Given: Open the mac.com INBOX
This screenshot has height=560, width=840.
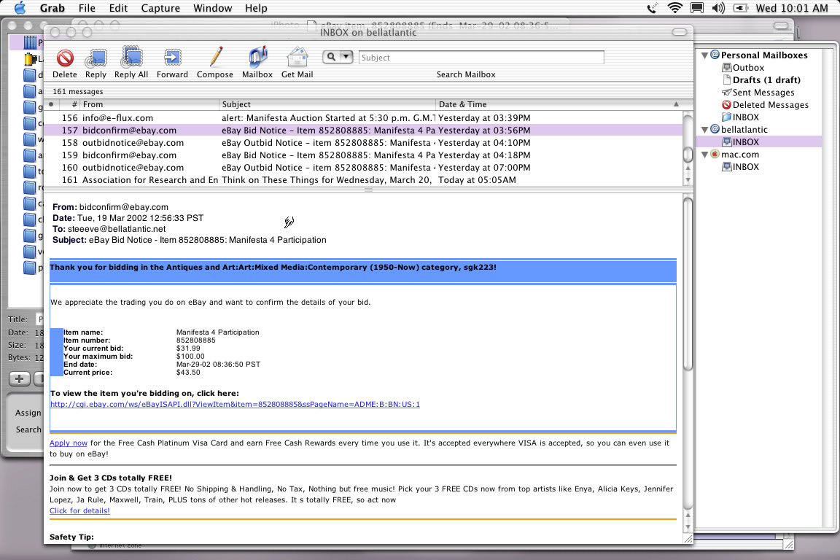Looking at the screenshot, I should (740, 167).
